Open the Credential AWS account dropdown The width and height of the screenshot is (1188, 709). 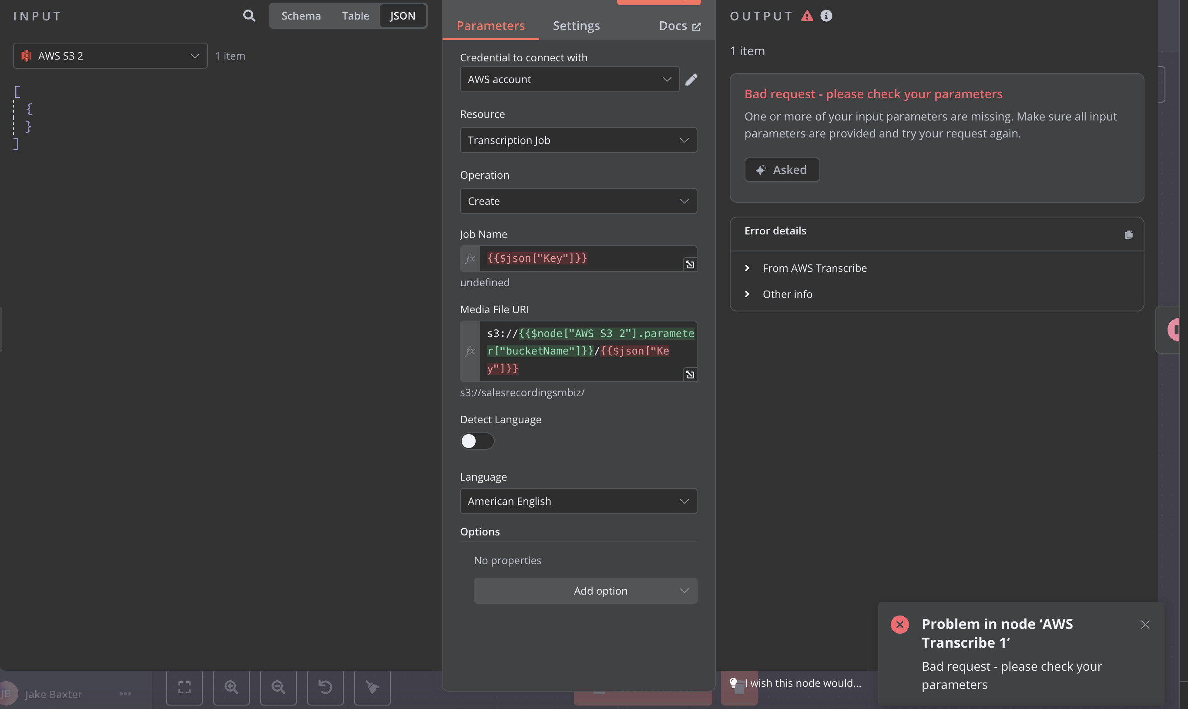pos(570,79)
